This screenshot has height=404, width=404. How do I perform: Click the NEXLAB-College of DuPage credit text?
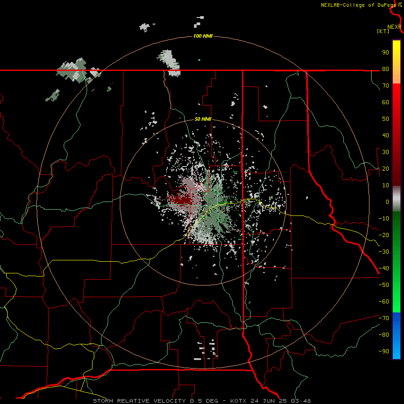(x=359, y=5)
